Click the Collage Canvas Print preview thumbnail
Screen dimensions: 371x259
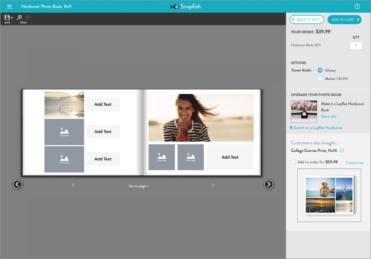coord(329,195)
